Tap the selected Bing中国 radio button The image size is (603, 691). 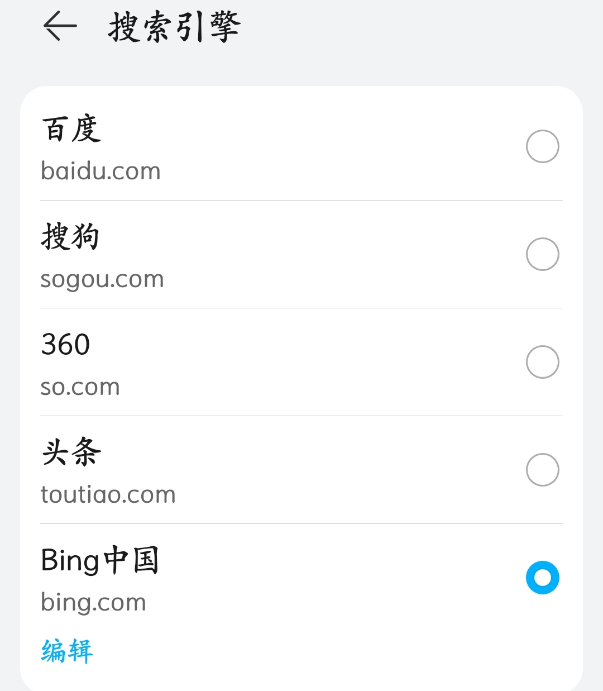click(542, 578)
